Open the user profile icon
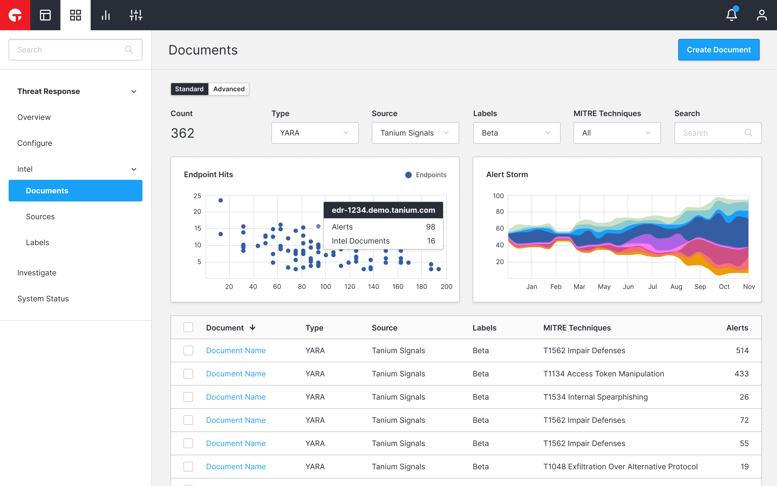Image resolution: width=777 pixels, height=486 pixels. click(x=762, y=15)
